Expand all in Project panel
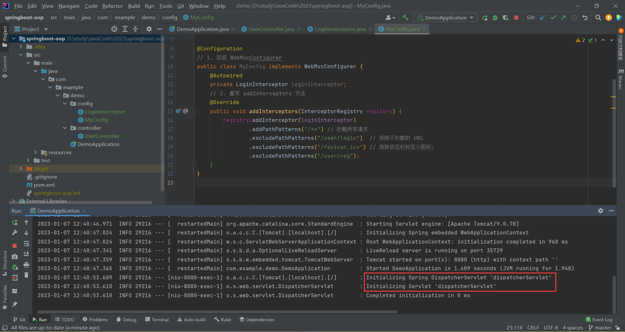This screenshot has height=332, width=625. (125, 29)
